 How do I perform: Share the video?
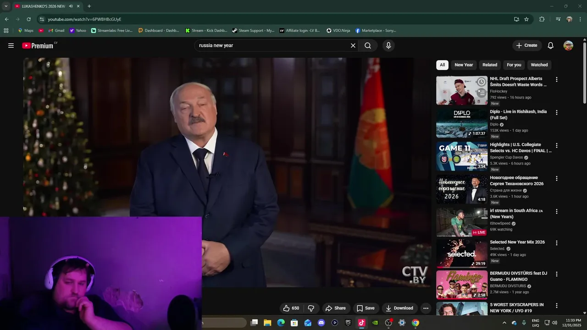[x=335, y=308]
